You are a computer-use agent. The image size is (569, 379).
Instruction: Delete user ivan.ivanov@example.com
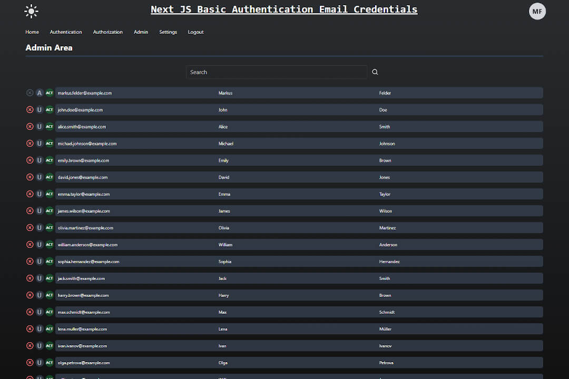coord(30,346)
